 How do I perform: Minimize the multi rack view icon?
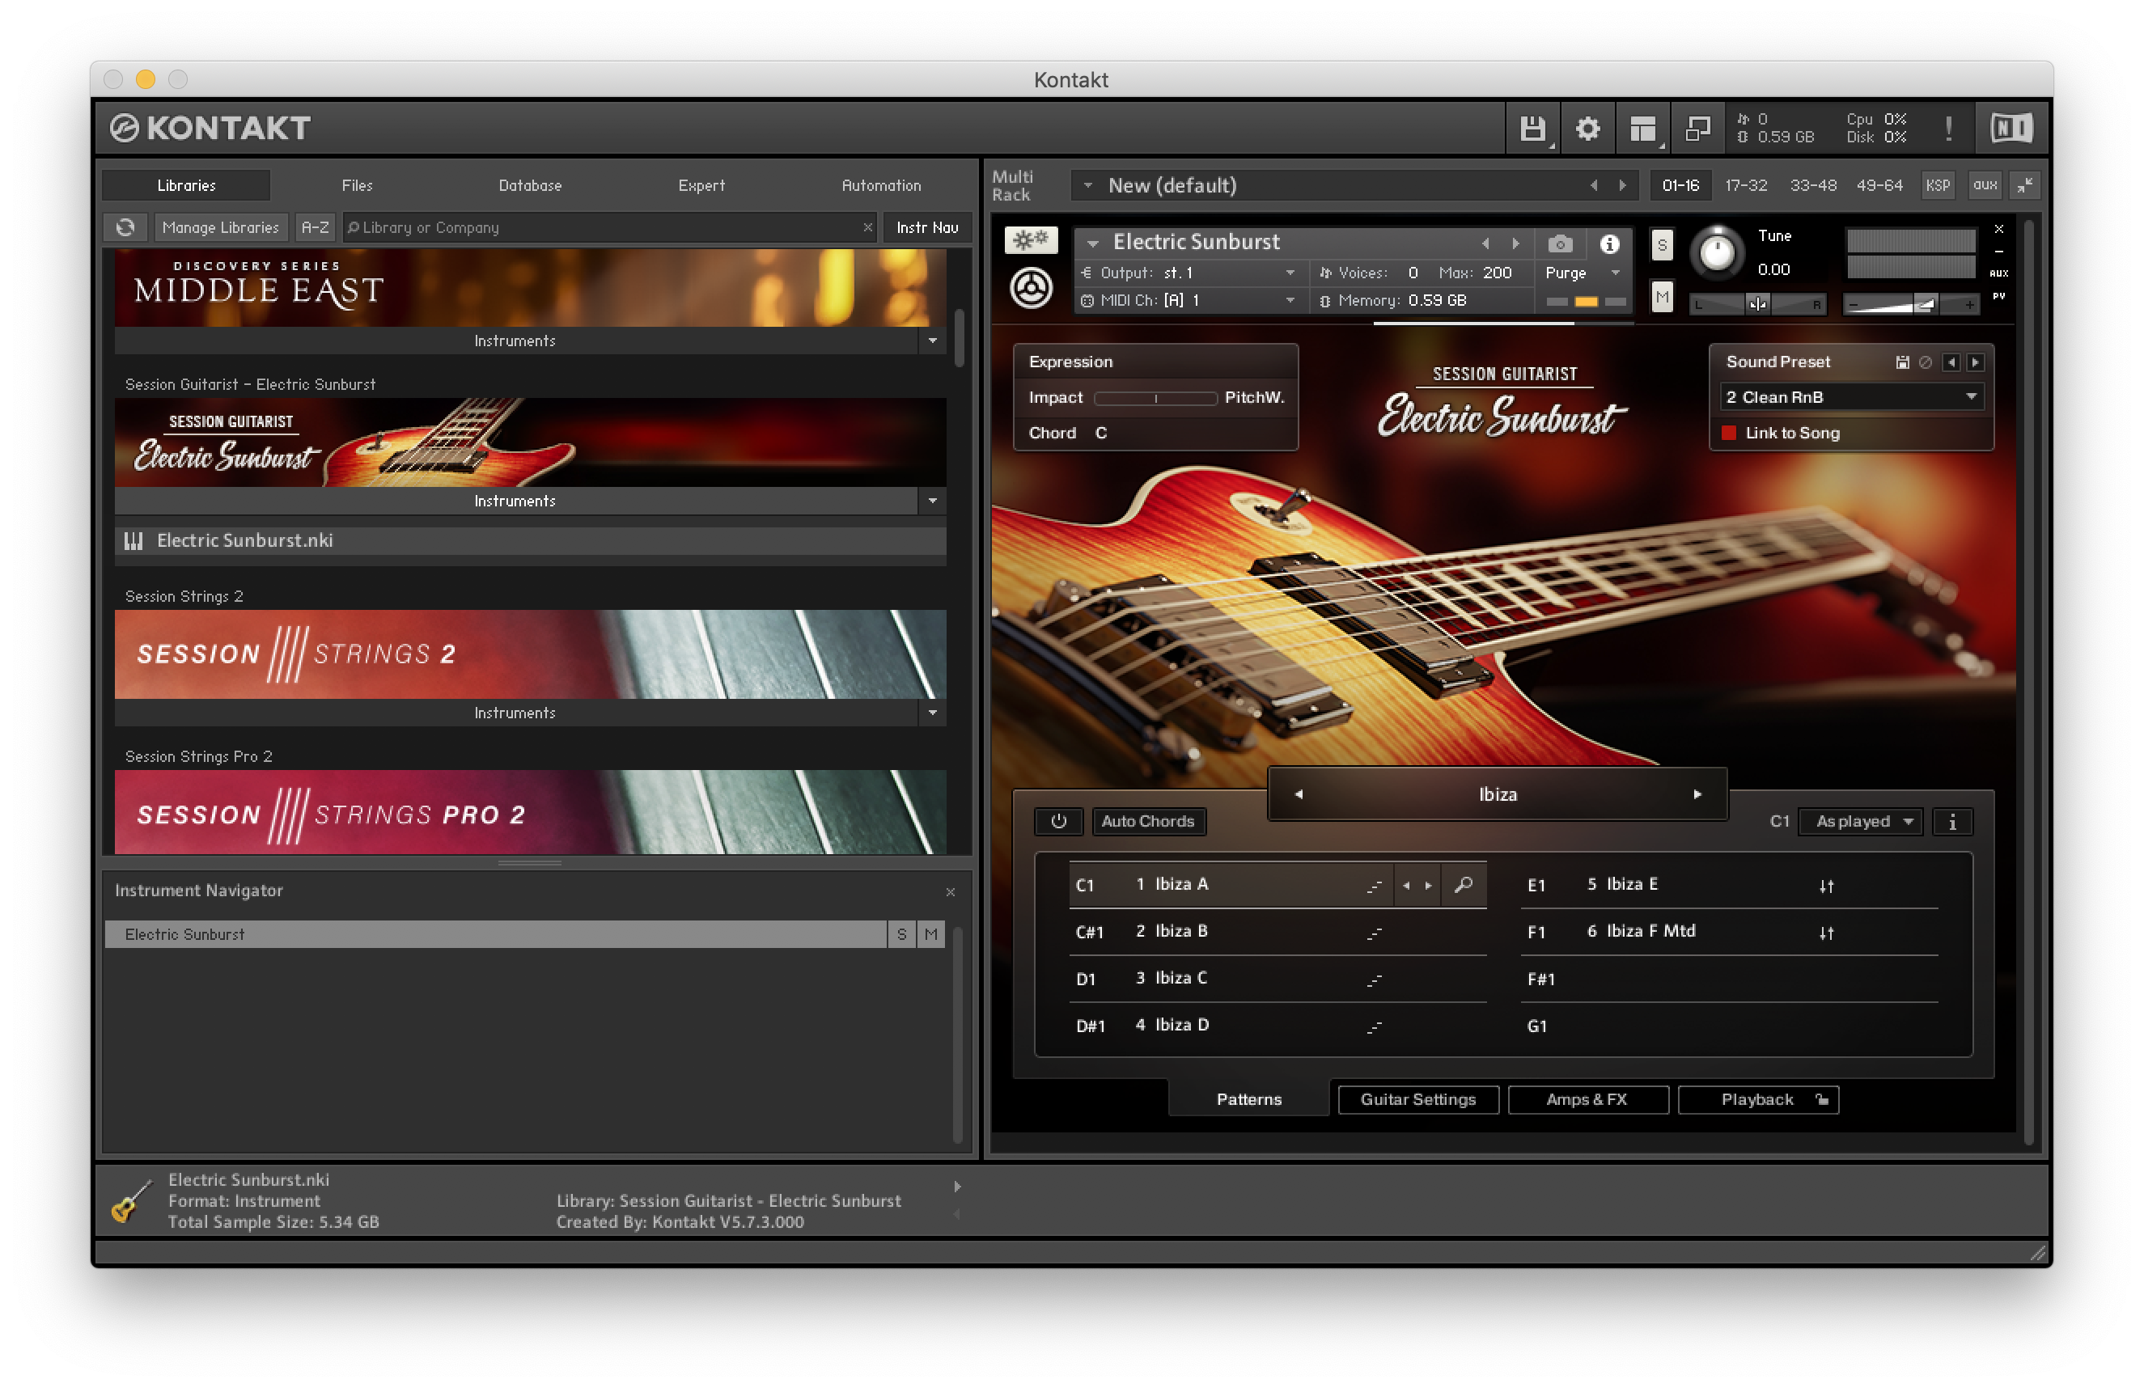2024,185
